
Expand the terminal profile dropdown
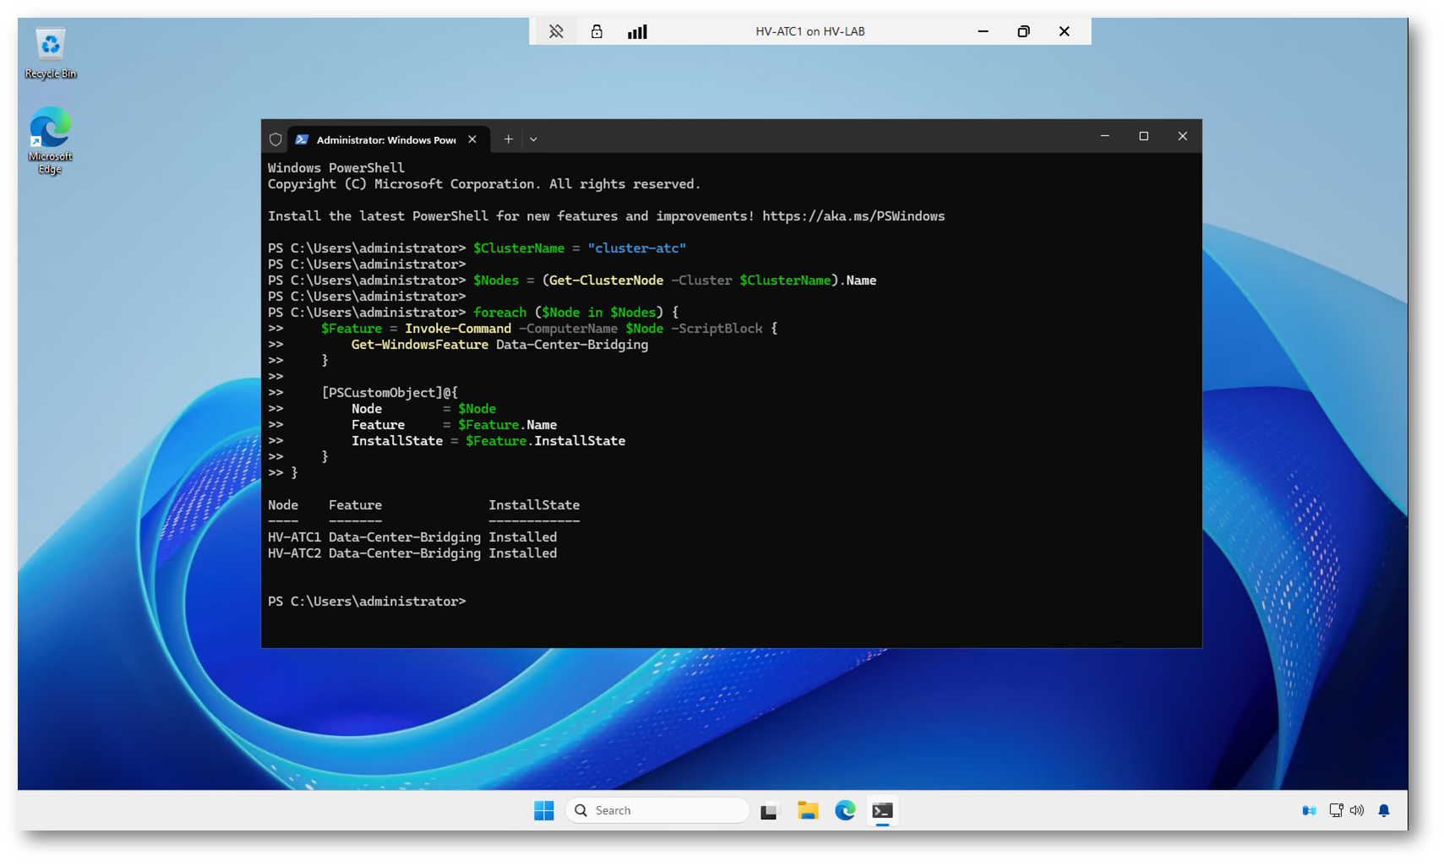coord(533,139)
